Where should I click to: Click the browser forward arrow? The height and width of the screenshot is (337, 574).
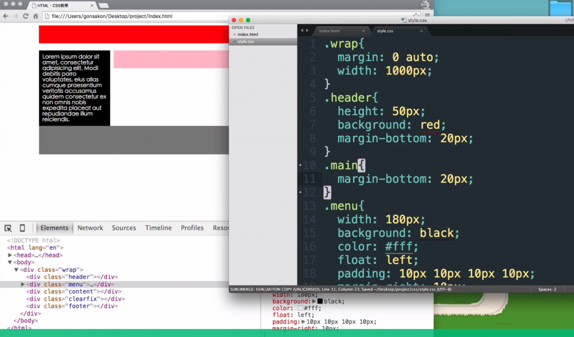coord(15,16)
